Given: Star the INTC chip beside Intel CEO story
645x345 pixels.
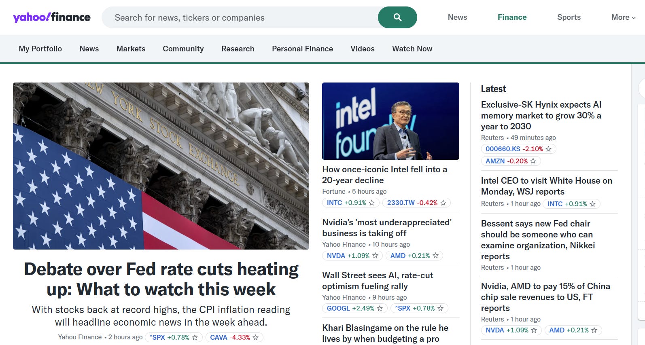Looking at the screenshot, I should pyautogui.click(x=592, y=204).
